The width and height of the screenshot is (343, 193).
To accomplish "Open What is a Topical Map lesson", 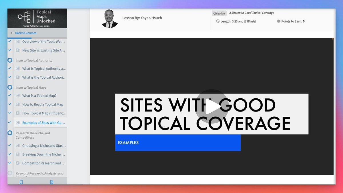I will 39,96.
